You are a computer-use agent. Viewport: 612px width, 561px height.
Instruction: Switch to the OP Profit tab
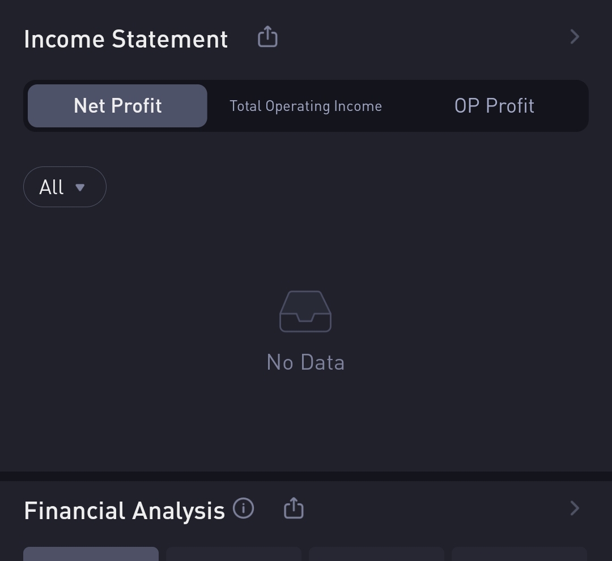pyautogui.click(x=494, y=106)
